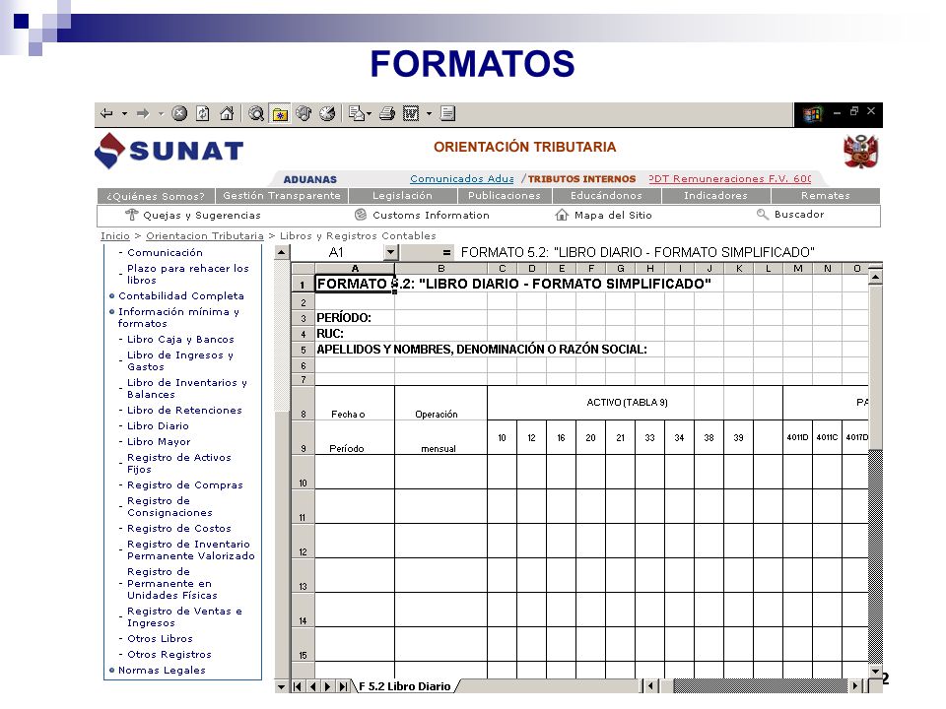Viewport: 946px width, 709px height.
Task: Open Gestión Transparente menu
Action: [x=282, y=195]
